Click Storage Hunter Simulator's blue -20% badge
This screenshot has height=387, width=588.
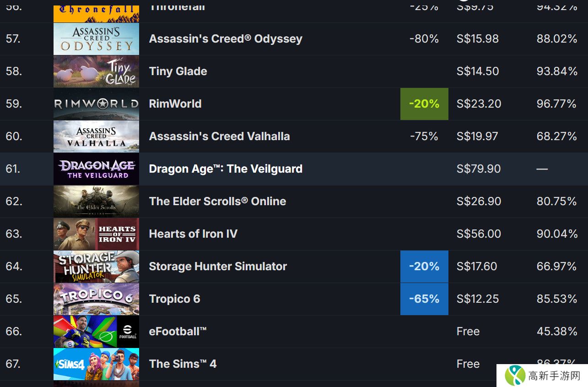coord(424,267)
